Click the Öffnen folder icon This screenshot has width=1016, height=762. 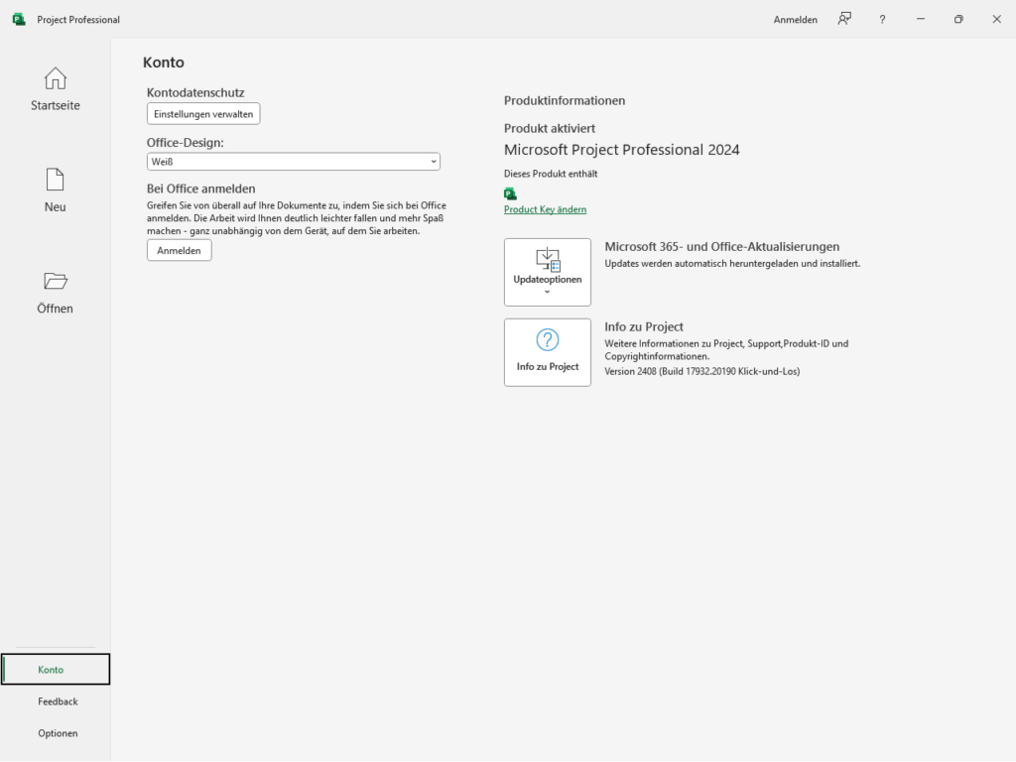coord(56,281)
